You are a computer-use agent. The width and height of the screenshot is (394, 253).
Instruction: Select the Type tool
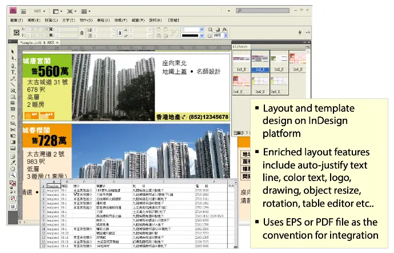[13, 73]
